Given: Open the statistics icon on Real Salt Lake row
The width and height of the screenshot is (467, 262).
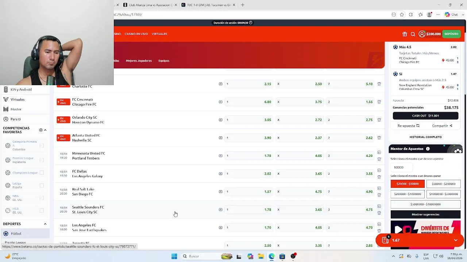Looking at the screenshot, I should point(379,188).
